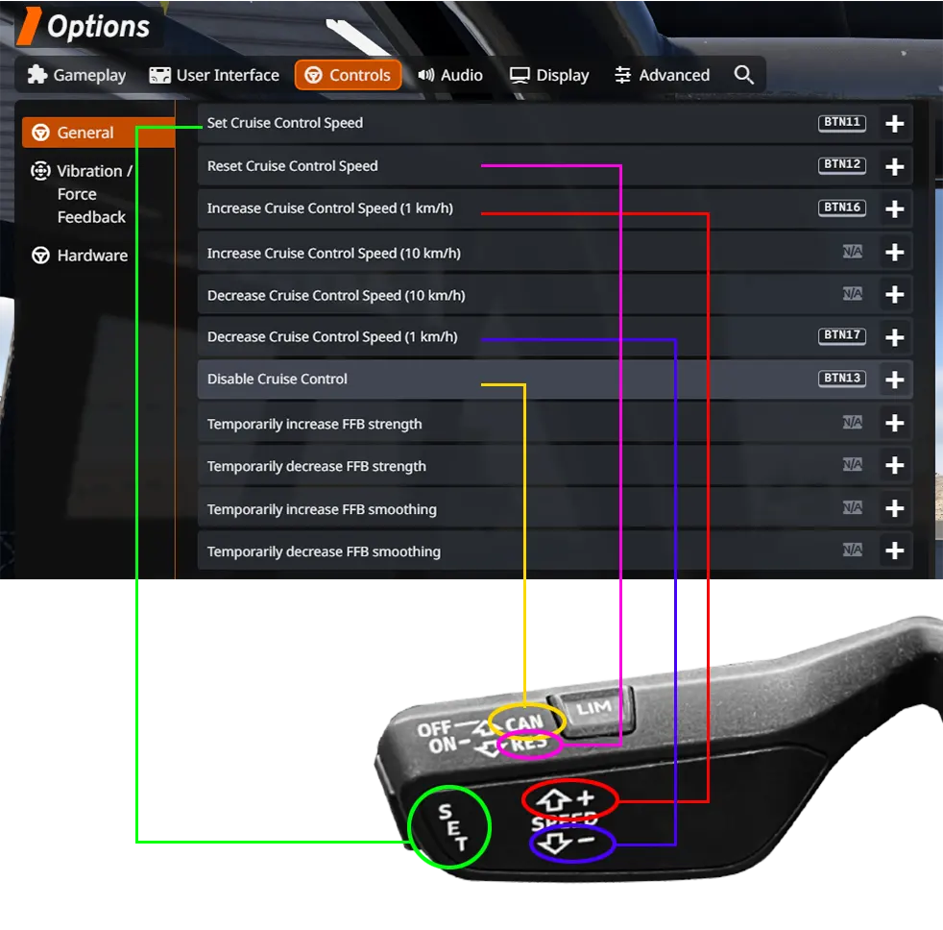
Task: Add binding for Set Cruise Control Speed
Action: pyautogui.click(x=894, y=123)
